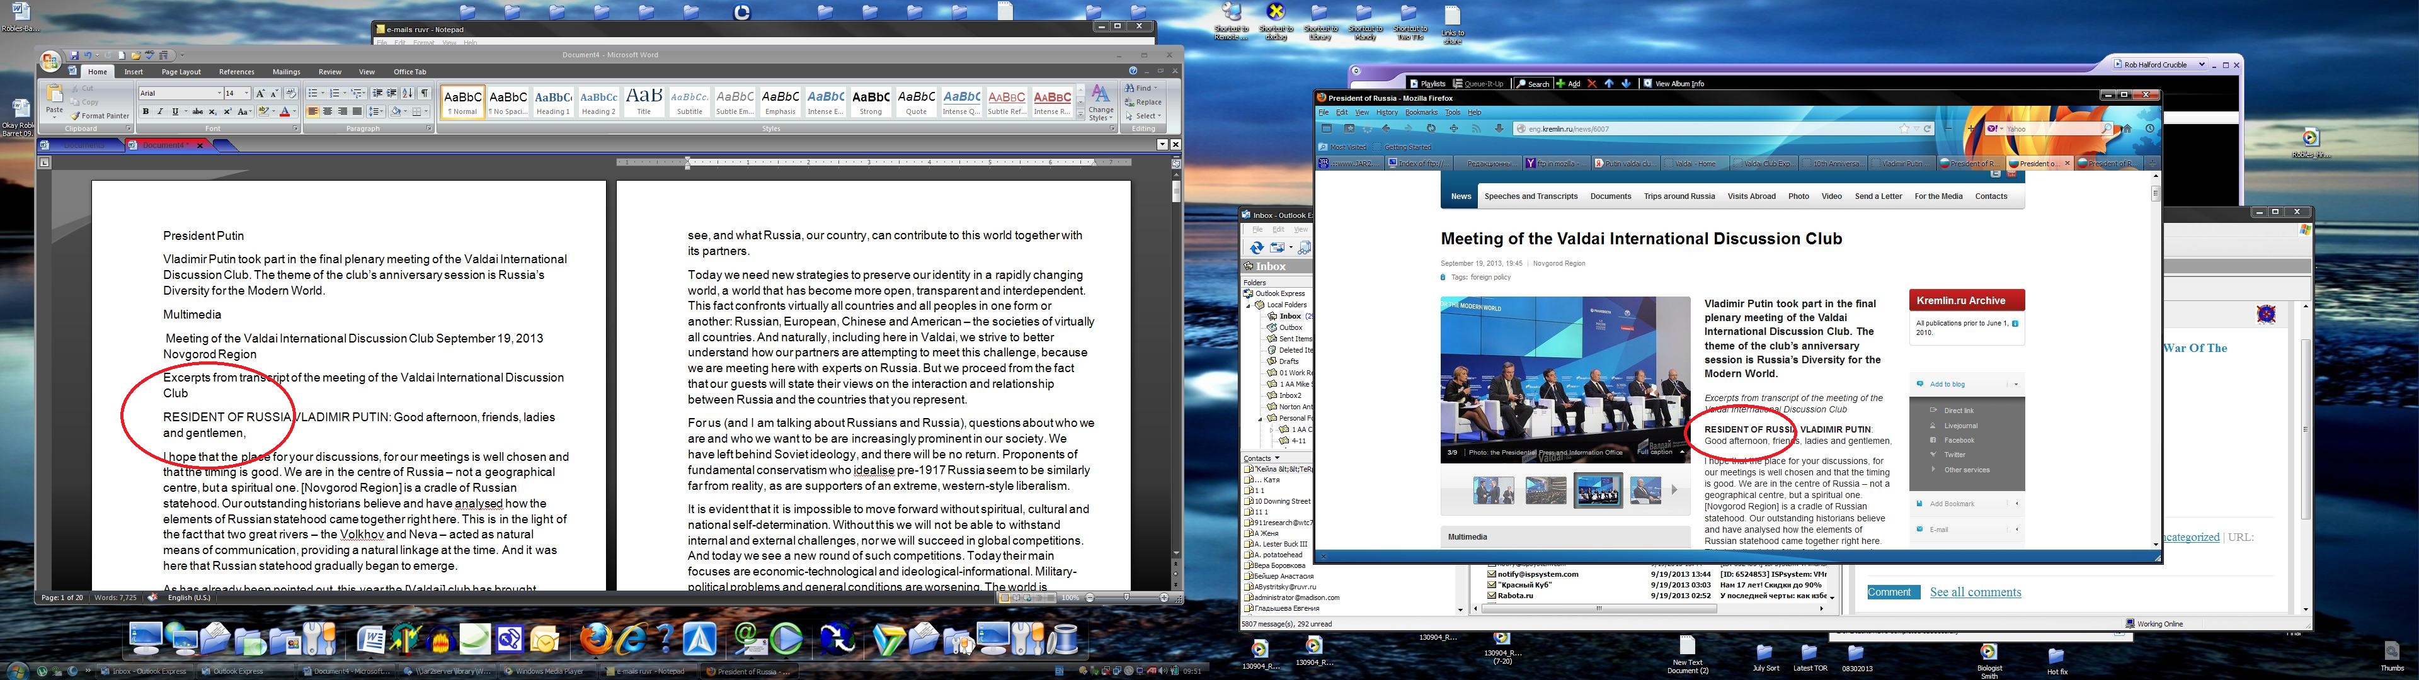
Task: Click the Firefox reload icon in address bar
Action: click(x=1928, y=128)
